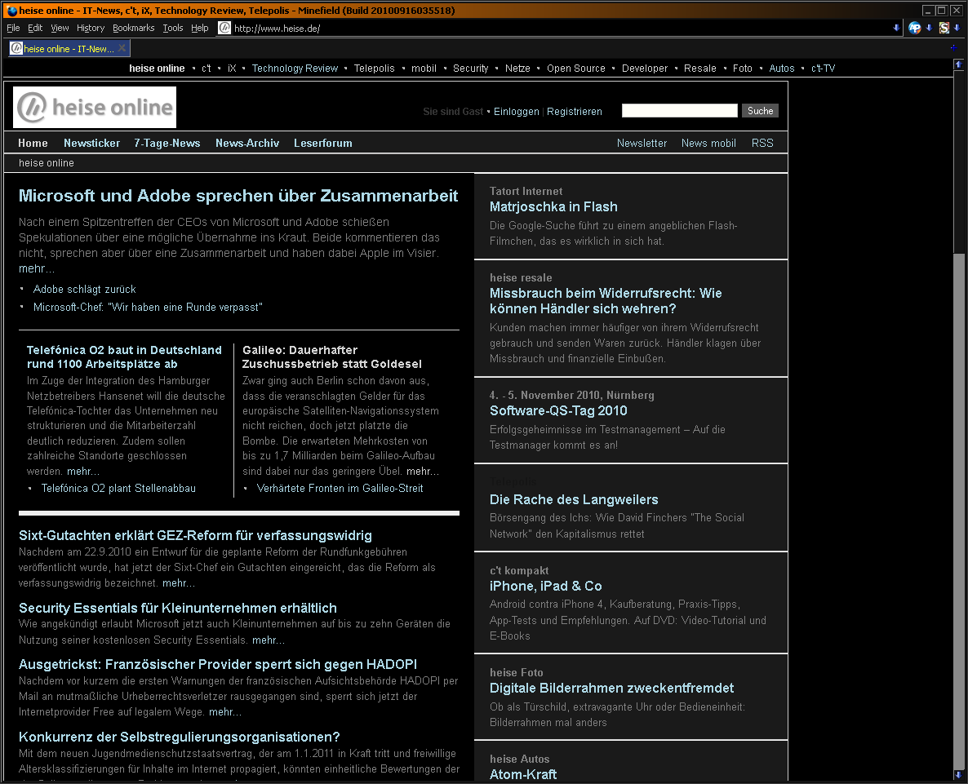Viewport: 968px width, 784px height.
Task: Open 'Digitale Bilderrahmen zweckentfremdet' teaser
Action: pyautogui.click(x=612, y=688)
